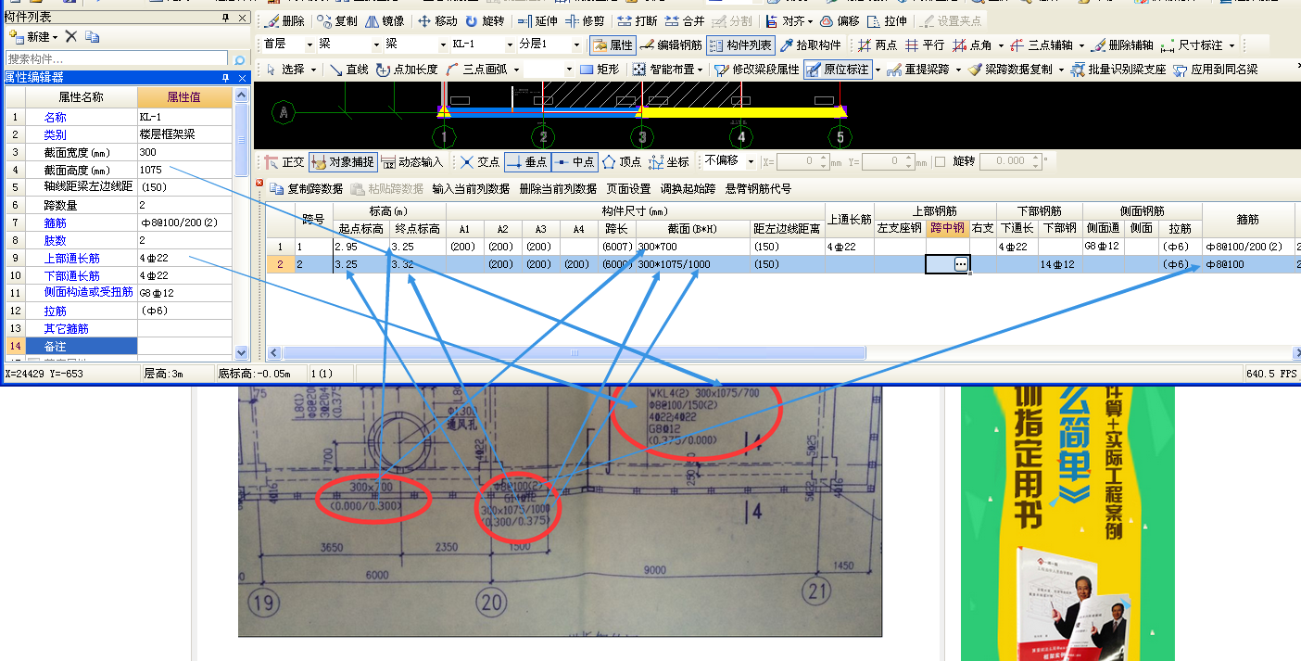Screen dimensions: 1301x661
Task: Click 复制跨数据 in table toolbar
Action: pyautogui.click(x=307, y=188)
